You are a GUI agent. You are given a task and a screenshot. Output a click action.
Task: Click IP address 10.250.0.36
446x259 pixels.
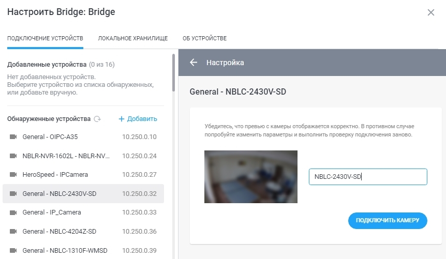(x=139, y=232)
